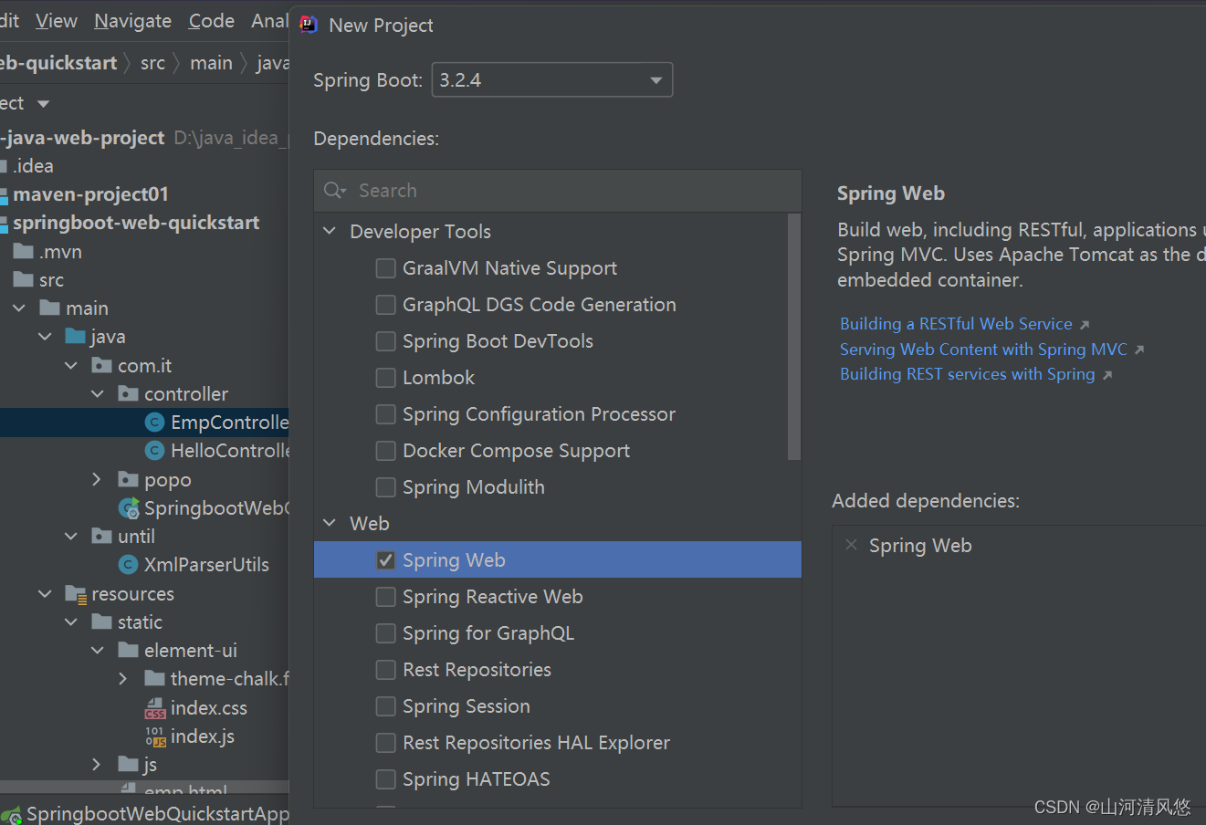The image size is (1206, 825).
Task: Click the search magnifier icon in Dependencies
Action: click(x=334, y=190)
